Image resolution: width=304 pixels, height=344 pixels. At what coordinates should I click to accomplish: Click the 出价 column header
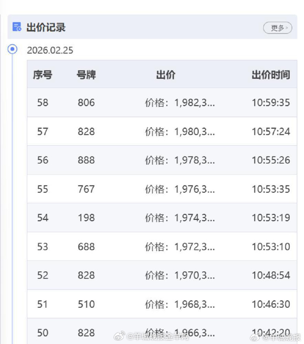point(166,75)
